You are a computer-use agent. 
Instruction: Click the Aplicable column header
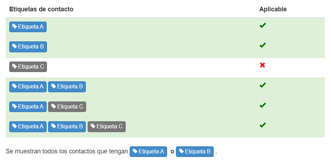pos(273,9)
